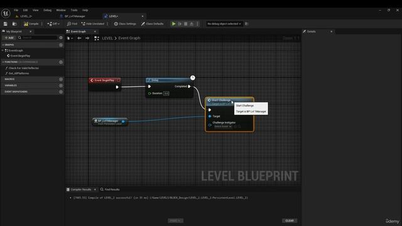Open the Help menu
The image size is (402, 226).
pos(85,10)
